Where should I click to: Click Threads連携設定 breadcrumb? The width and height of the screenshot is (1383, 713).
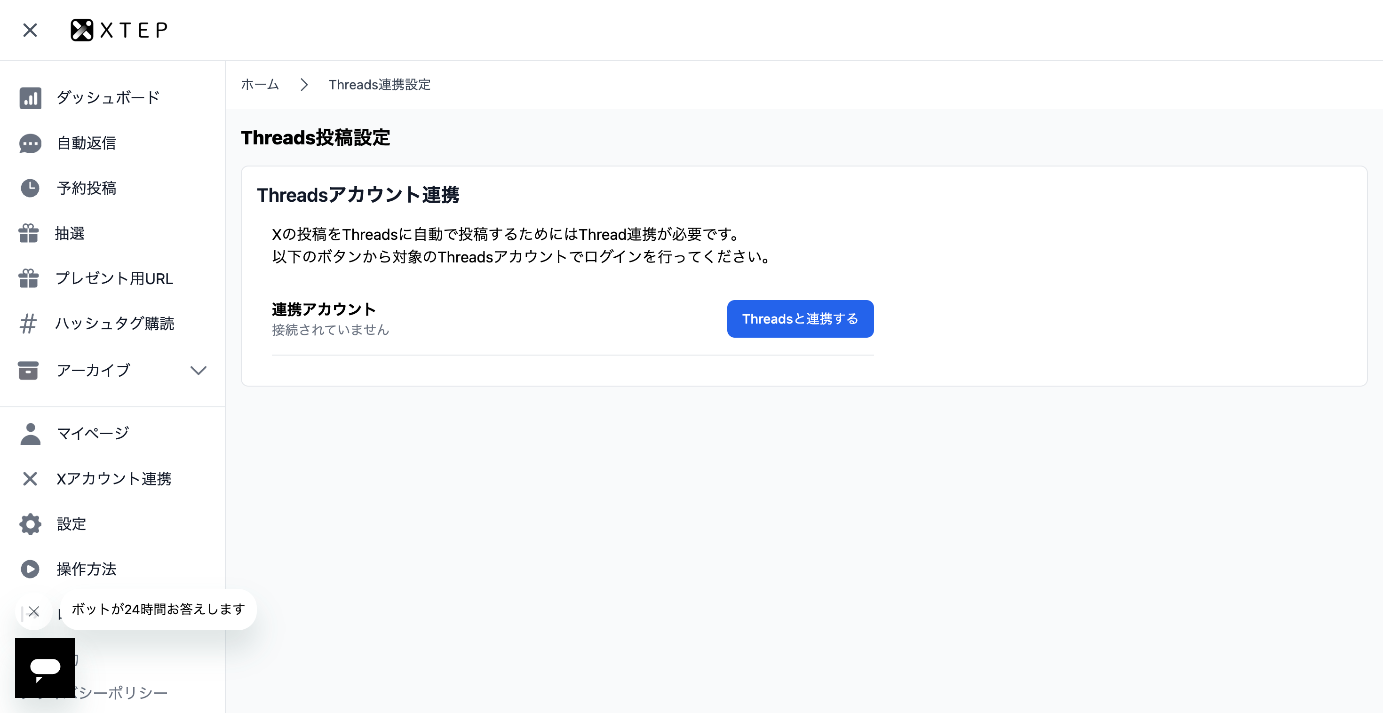pyautogui.click(x=380, y=85)
